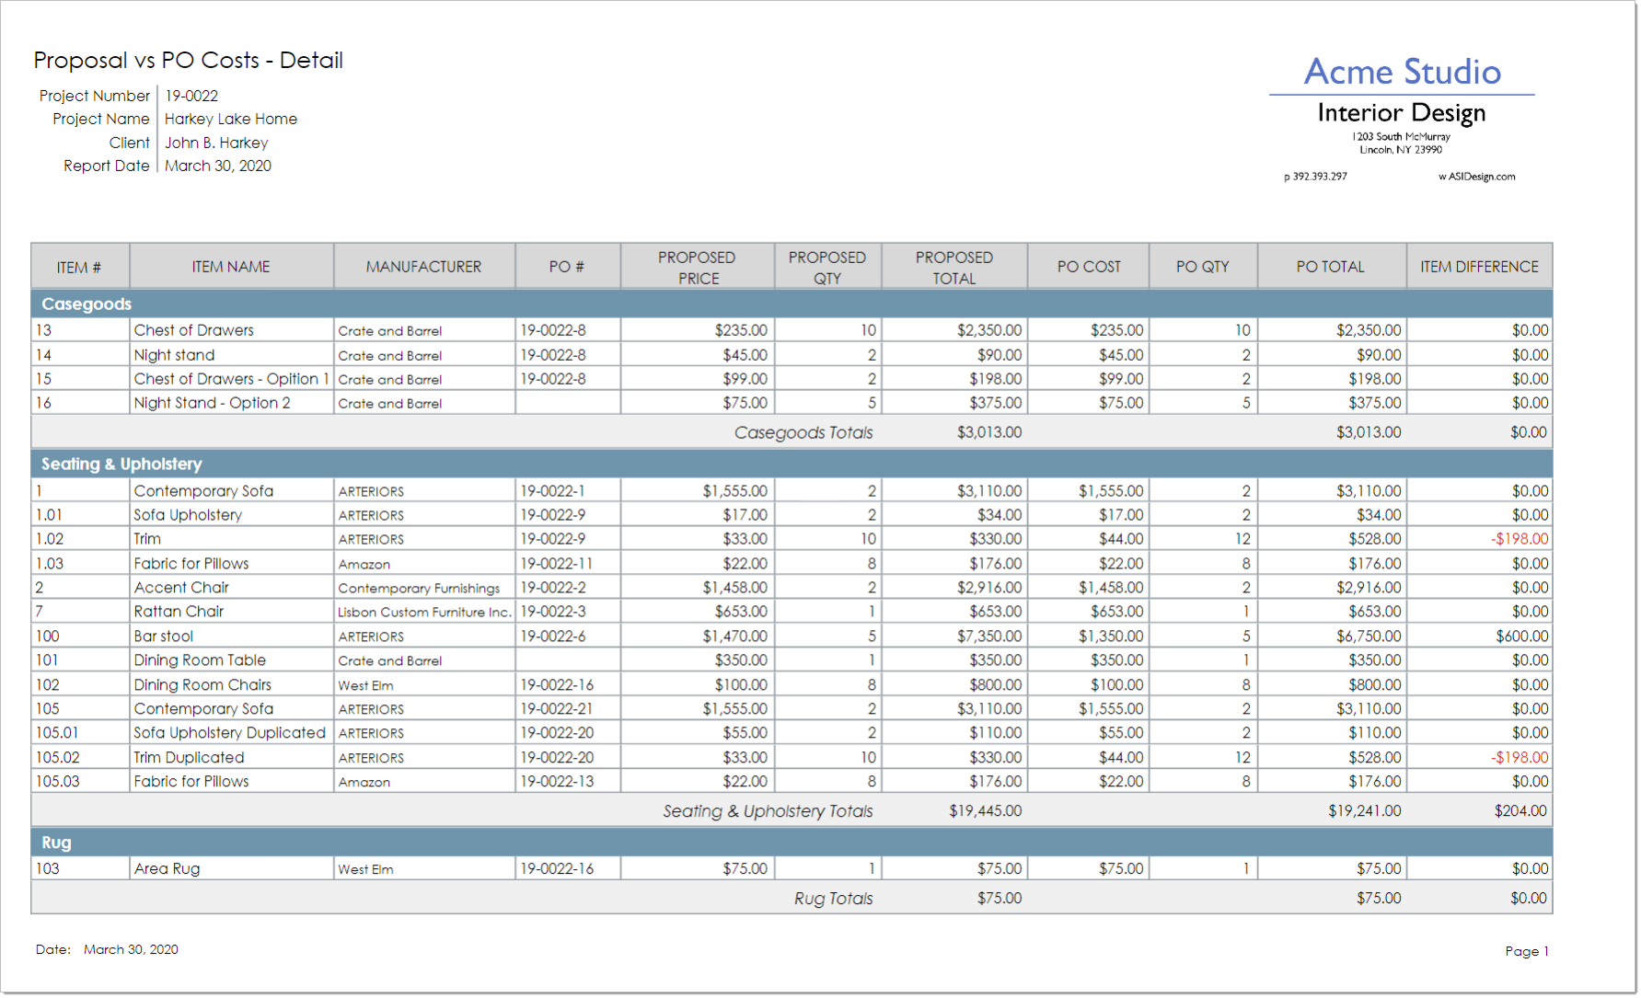
Task: Click the PROPOSED PRICE column header
Action: pos(697,267)
